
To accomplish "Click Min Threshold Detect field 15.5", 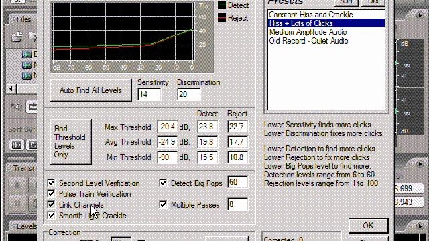I will point(207,157).
